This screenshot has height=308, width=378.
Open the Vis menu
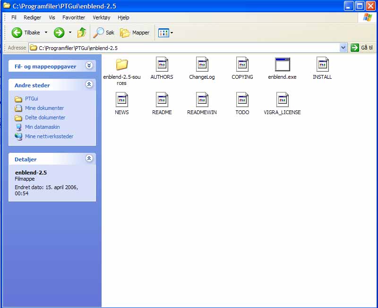[x=52, y=17]
